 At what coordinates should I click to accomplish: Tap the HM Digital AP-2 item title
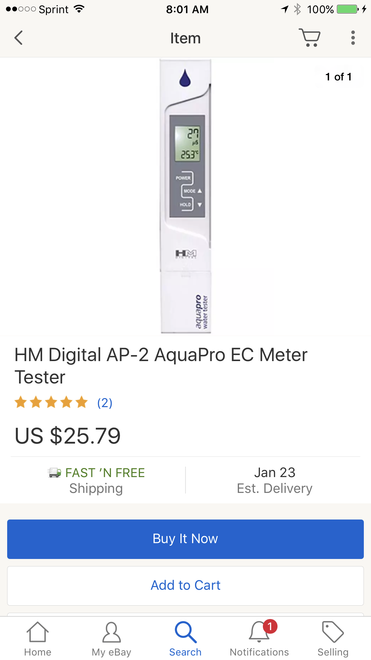click(161, 366)
